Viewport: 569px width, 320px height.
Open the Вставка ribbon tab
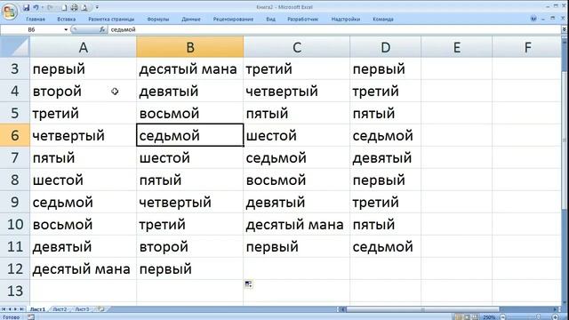[67, 20]
